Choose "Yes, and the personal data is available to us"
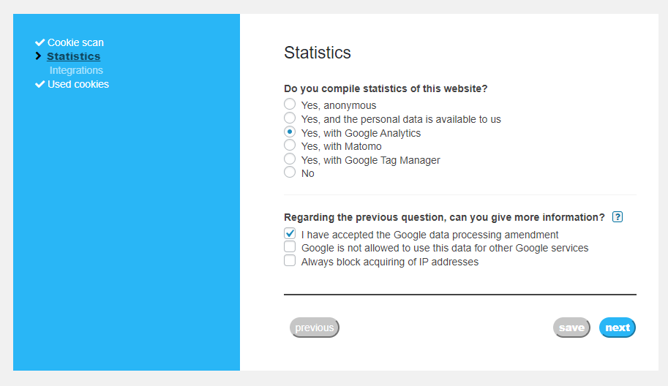Viewport: 668px width, 386px height. tap(290, 118)
